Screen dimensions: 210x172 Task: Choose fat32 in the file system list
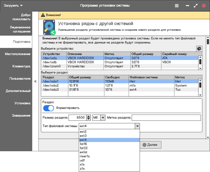[84, 148]
